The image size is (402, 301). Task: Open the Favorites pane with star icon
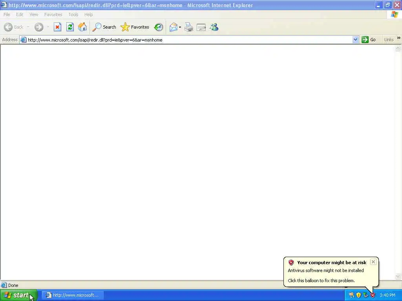[x=135, y=27]
